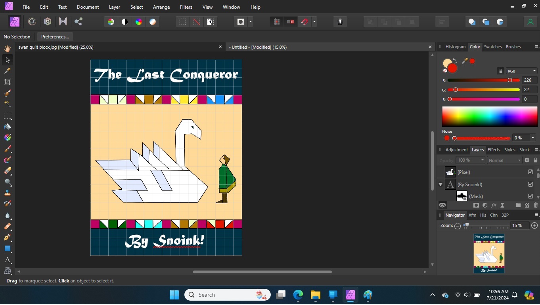Open the Layer menu
This screenshot has width=540, height=305.
click(x=115, y=7)
